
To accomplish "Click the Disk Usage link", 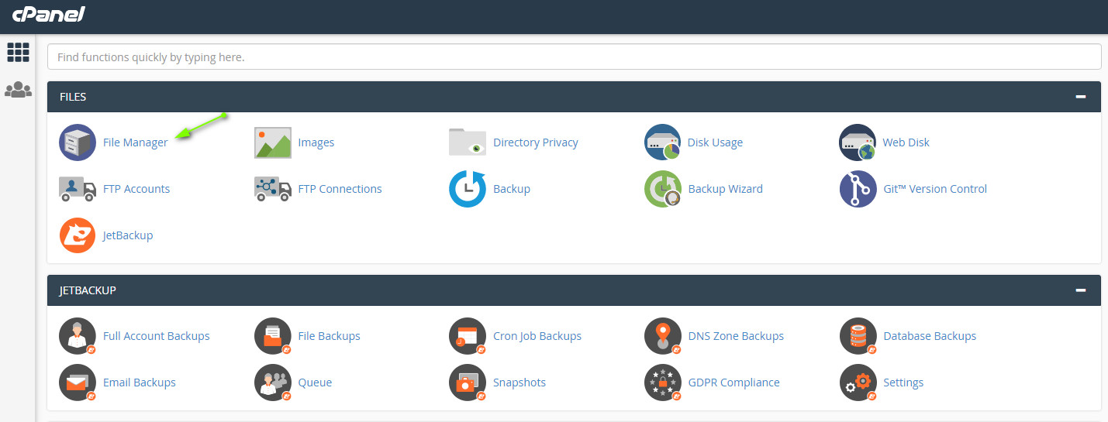I will point(715,142).
